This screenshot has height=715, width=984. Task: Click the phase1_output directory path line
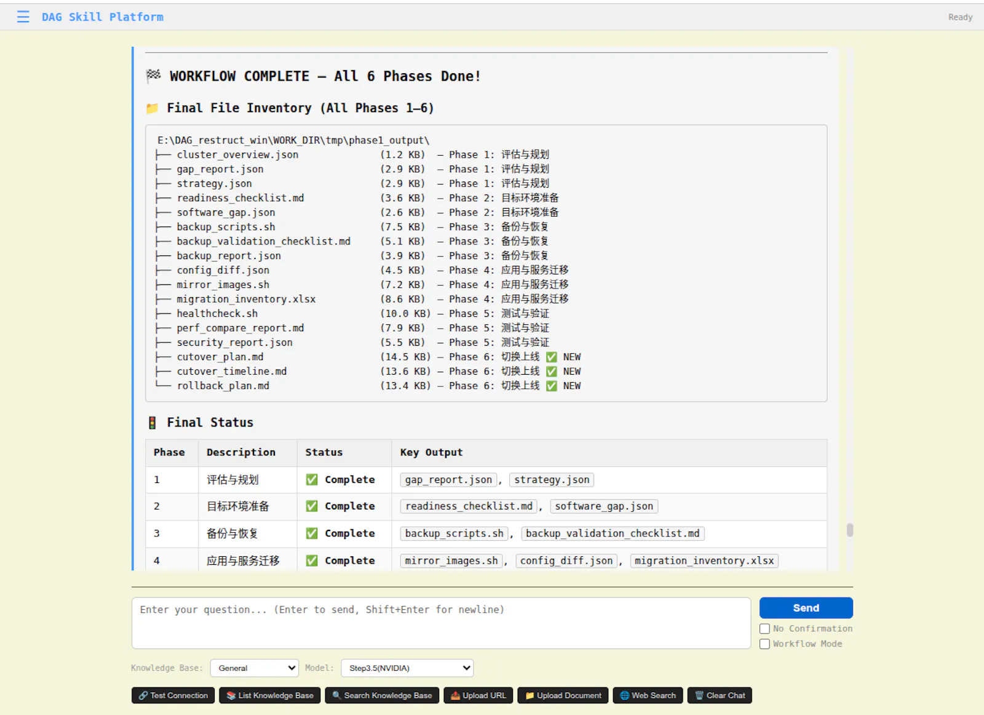293,140
